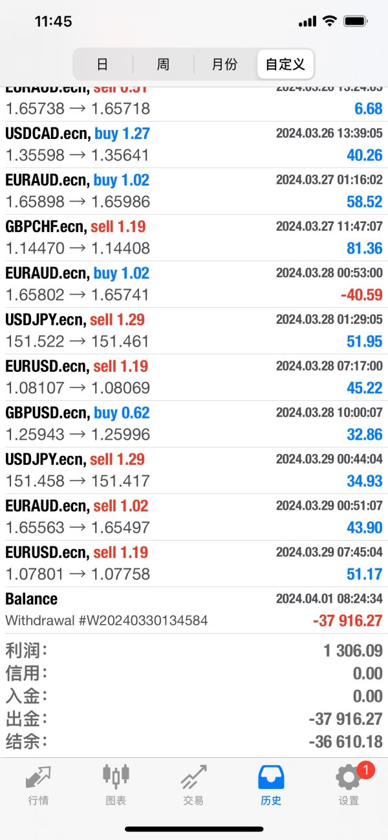The width and height of the screenshot is (388, 840).
Task: Tap the 历史 history tray icon
Action: (271, 777)
